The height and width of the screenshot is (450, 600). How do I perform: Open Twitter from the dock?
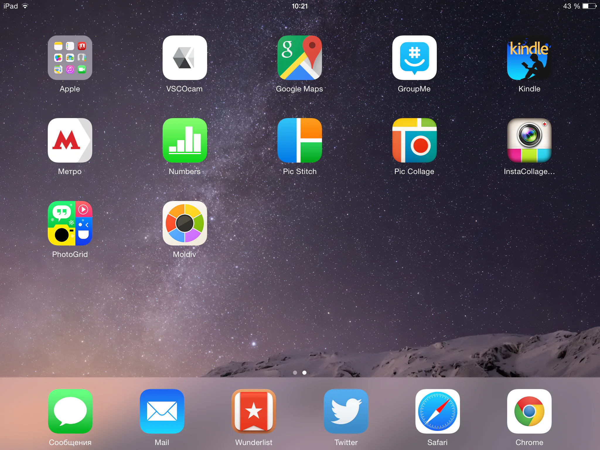point(346,411)
